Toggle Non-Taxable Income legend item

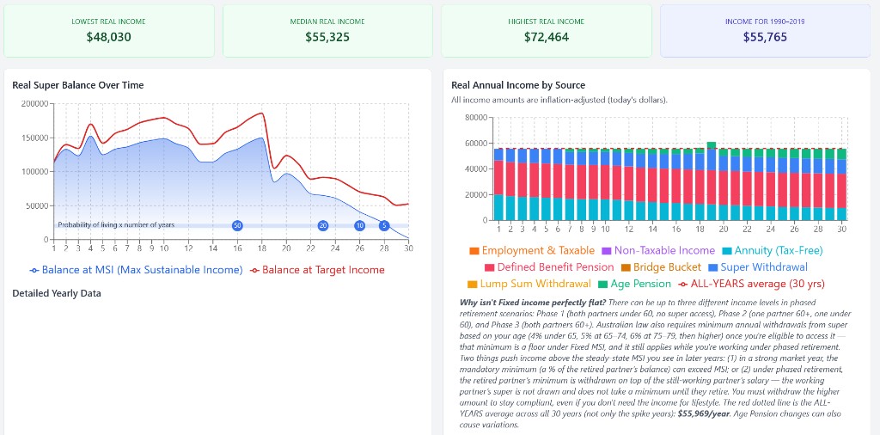pyautogui.click(x=659, y=251)
